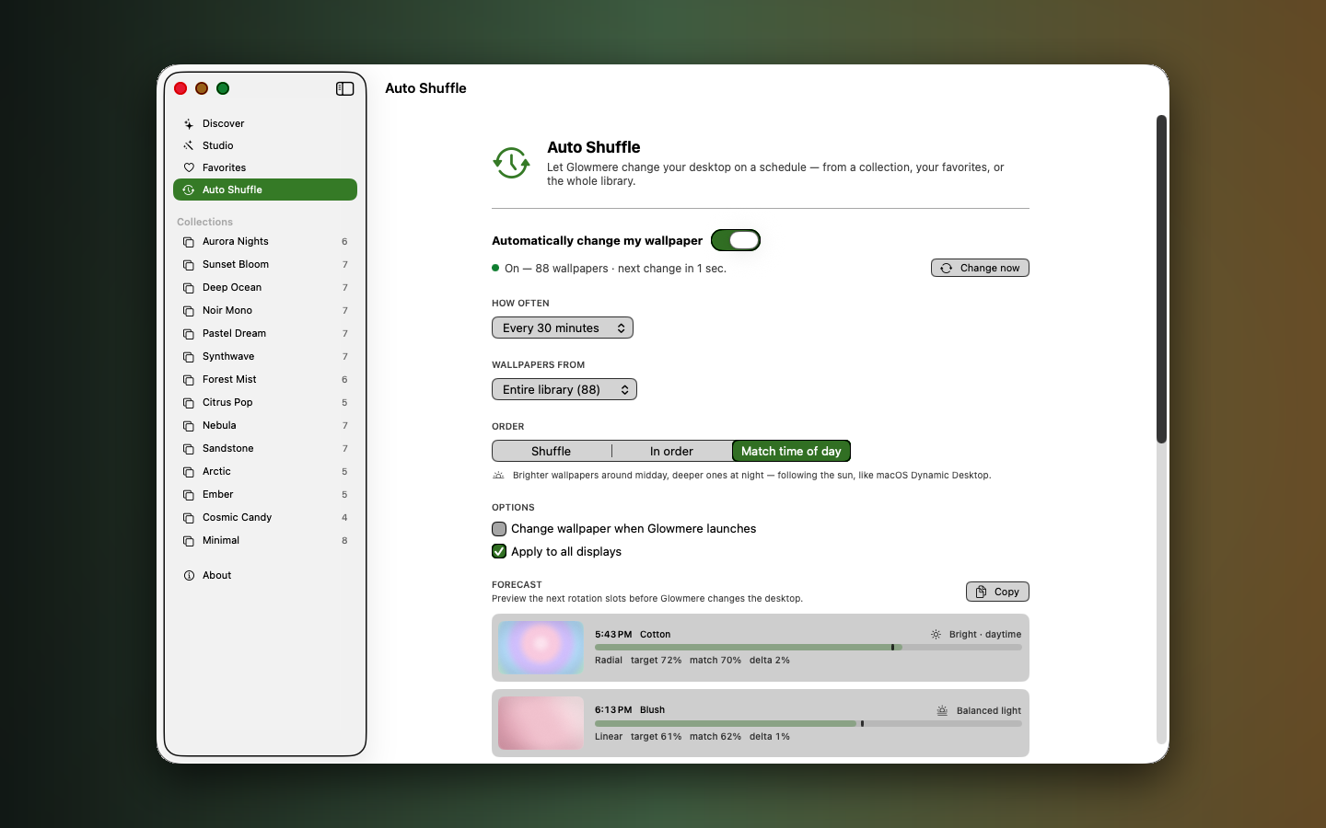1326x828 pixels.
Task: Click the 'Minimal' collection count 8
Action: (x=345, y=541)
